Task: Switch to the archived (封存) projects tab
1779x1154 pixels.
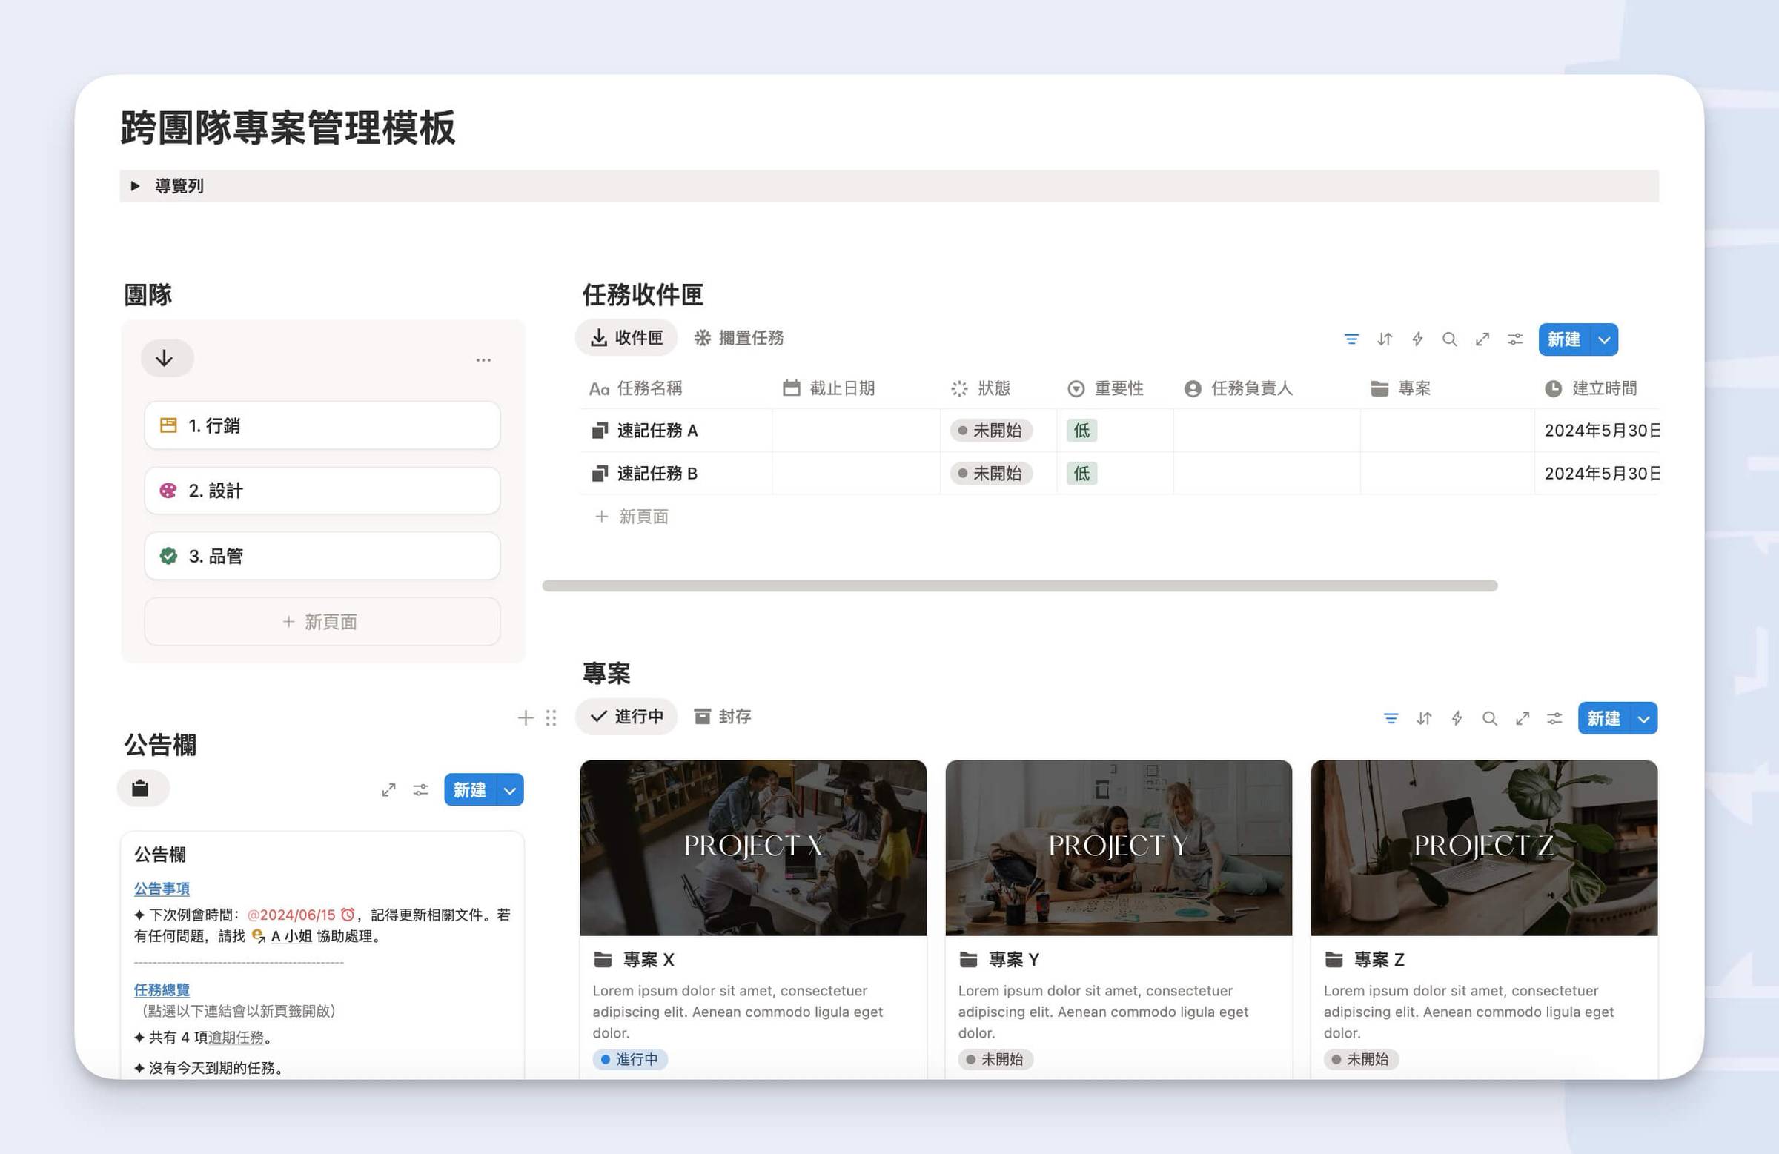Action: click(722, 716)
